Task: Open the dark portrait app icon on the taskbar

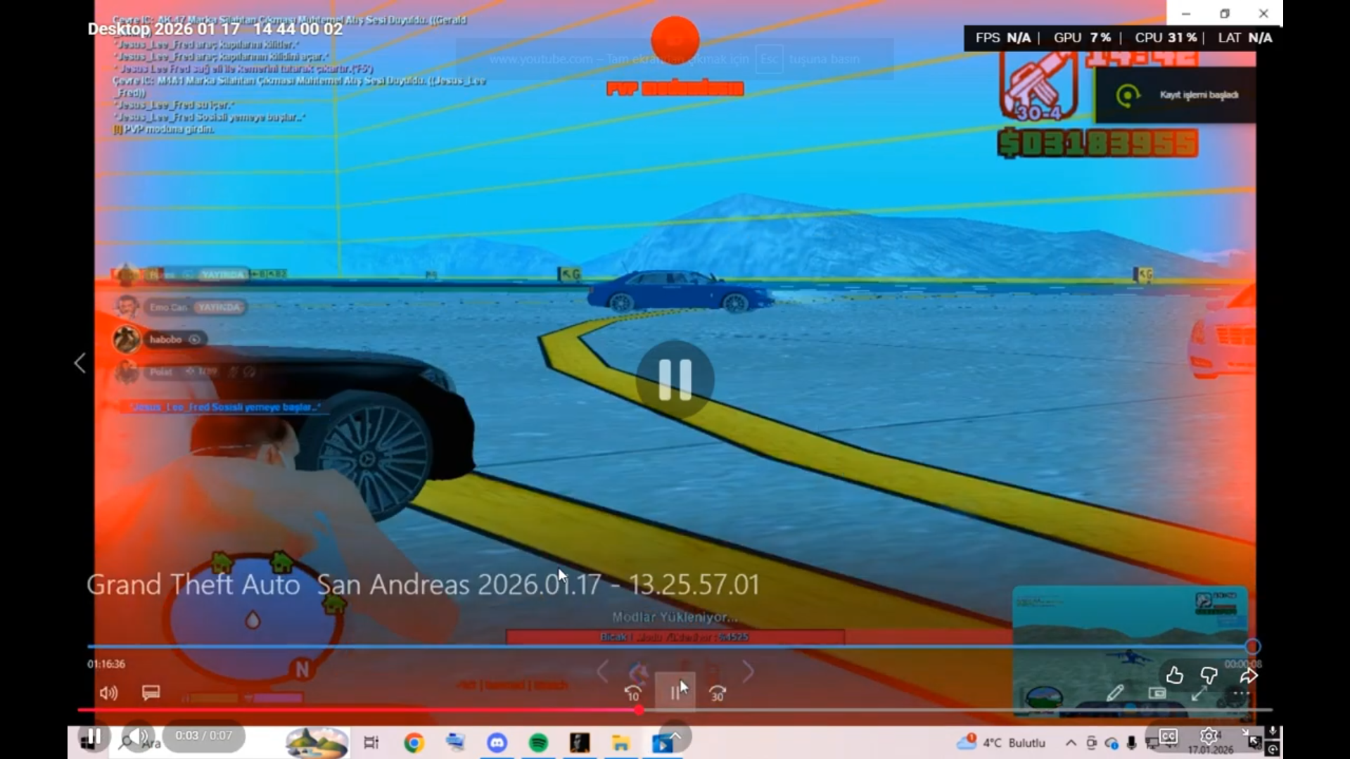Action: tap(580, 743)
